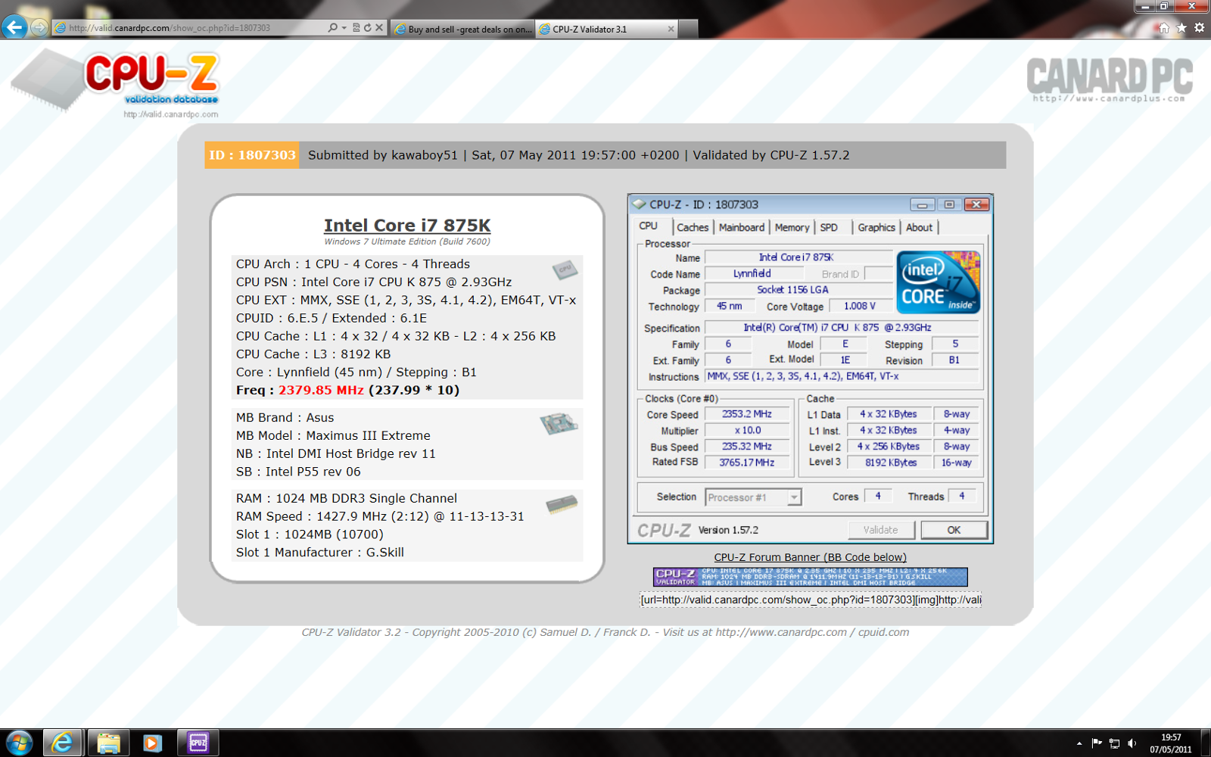Click the BB code URL text field
Image resolution: width=1211 pixels, height=757 pixels.
pos(811,600)
